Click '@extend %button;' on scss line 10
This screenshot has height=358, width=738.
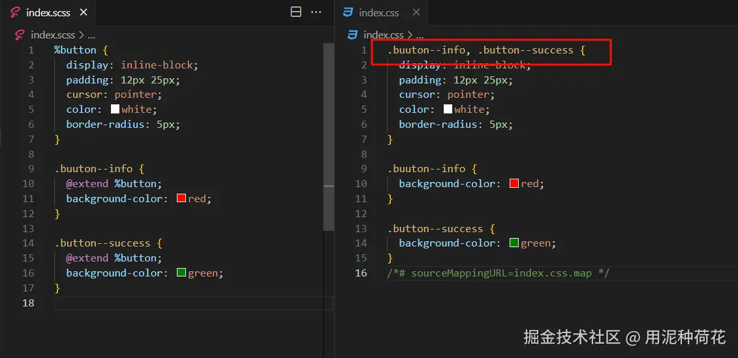114,183
